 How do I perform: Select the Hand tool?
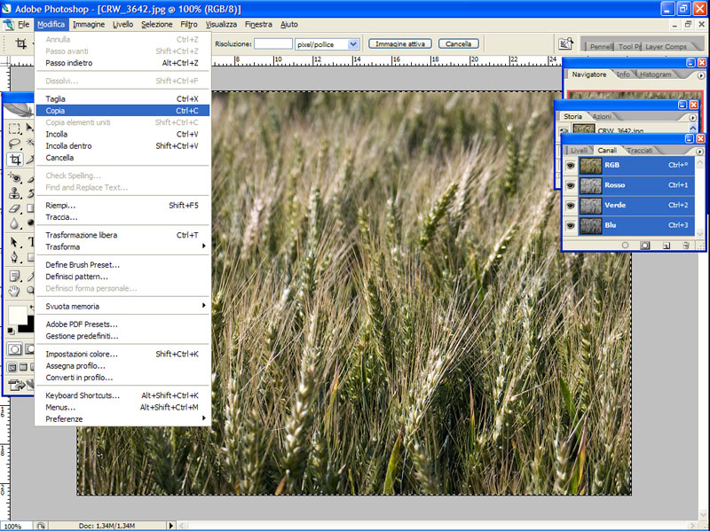[15, 290]
